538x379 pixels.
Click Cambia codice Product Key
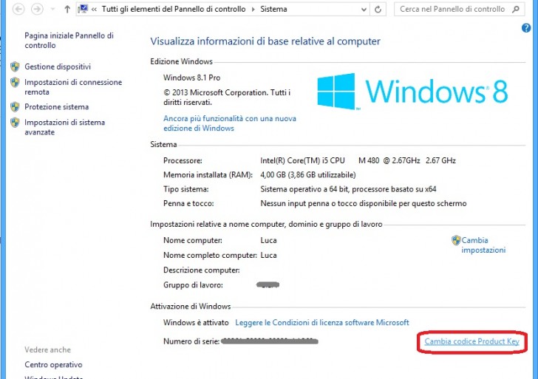tap(471, 341)
